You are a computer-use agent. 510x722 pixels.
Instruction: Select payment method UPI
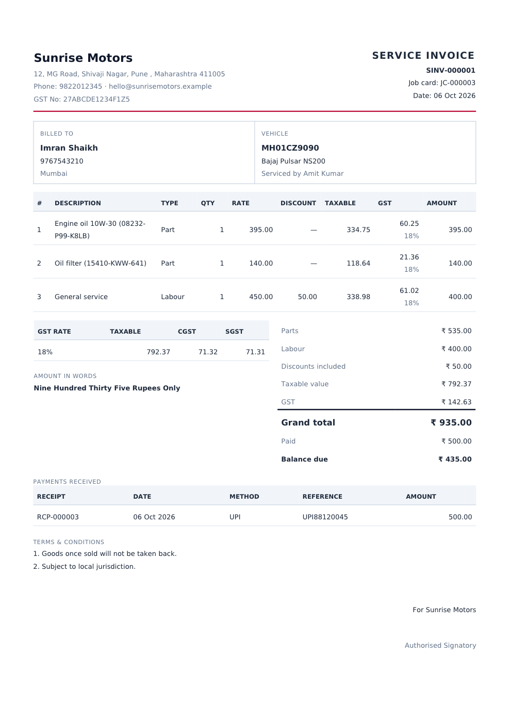coord(235,517)
